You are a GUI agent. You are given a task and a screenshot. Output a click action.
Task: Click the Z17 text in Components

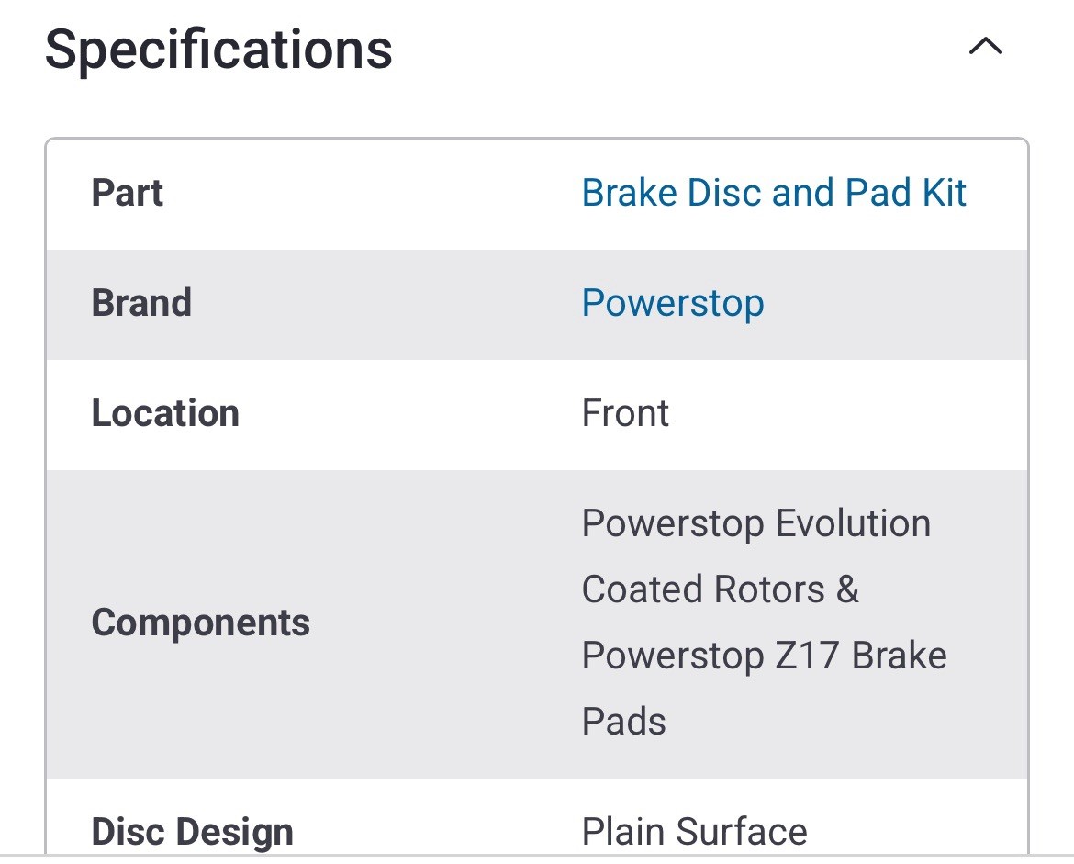click(x=807, y=656)
